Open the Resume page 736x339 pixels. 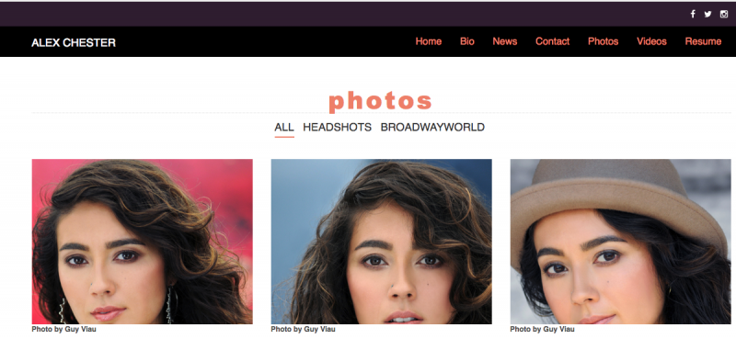click(x=703, y=41)
